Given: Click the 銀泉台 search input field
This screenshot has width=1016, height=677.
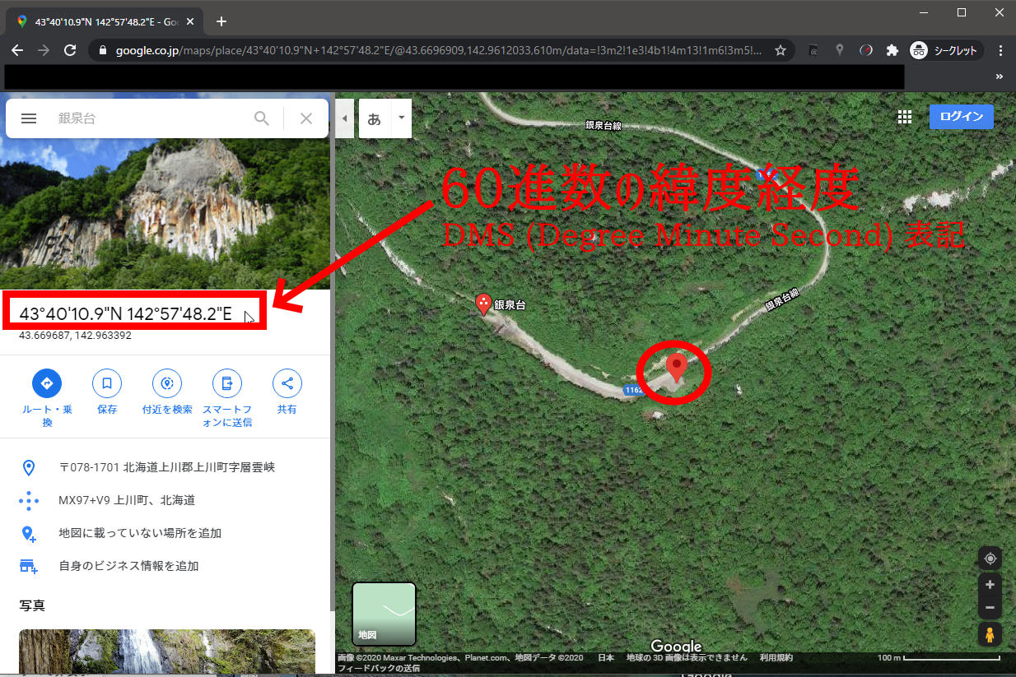Looking at the screenshot, I should [x=148, y=118].
